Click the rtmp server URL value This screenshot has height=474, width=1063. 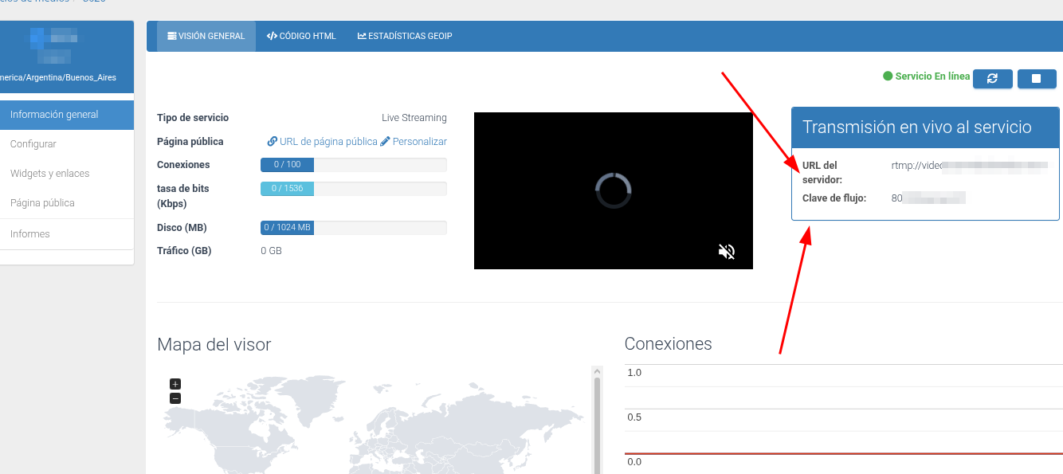pyautogui.click(x=969, y=166)
